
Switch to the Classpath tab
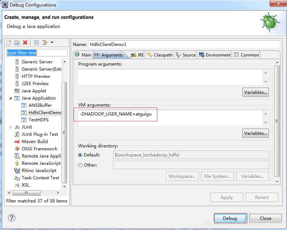pyautogui.click(x=160, y=55)
